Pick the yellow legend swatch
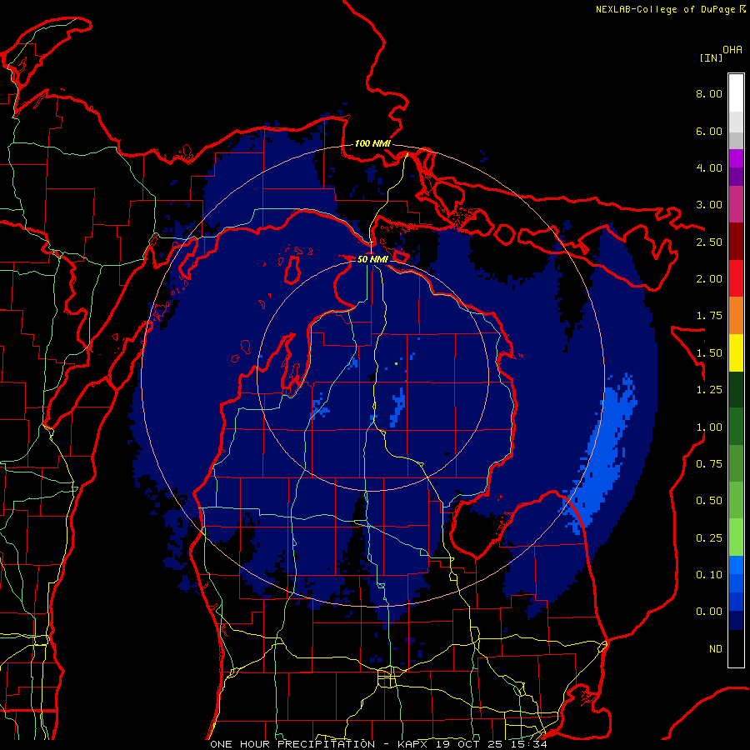The width and height of the screenshot is (750, 750). pos(736,353)
